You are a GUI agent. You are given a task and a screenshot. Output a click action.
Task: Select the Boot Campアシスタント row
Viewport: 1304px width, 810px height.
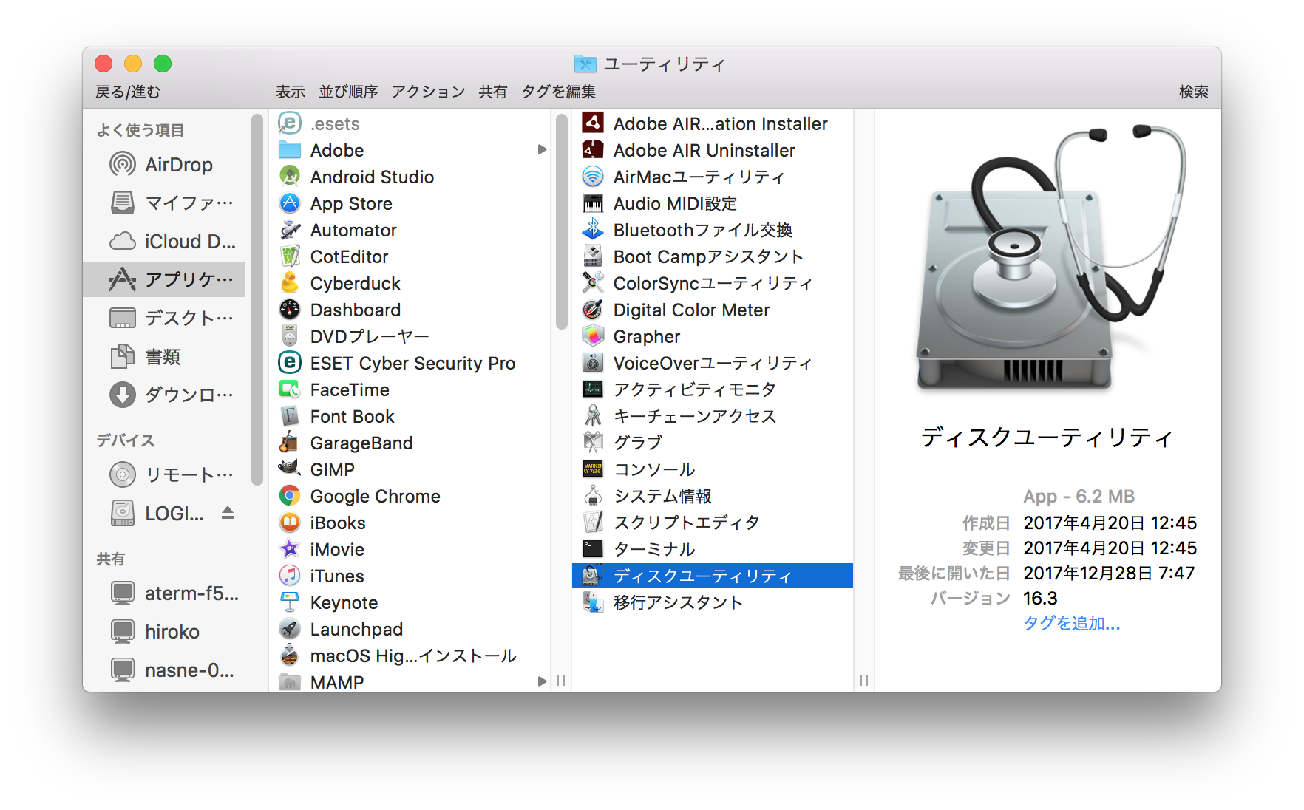[x=713, y=256]
